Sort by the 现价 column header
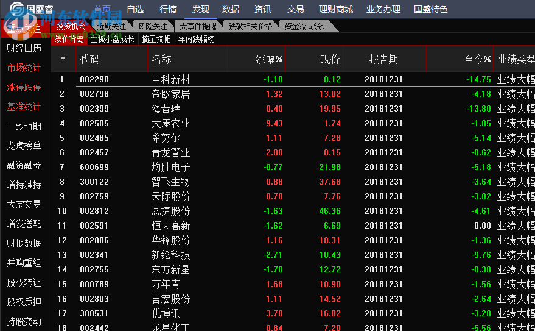Image resolution: width=535 pixels, height=331 pixels. pos(330,60)
